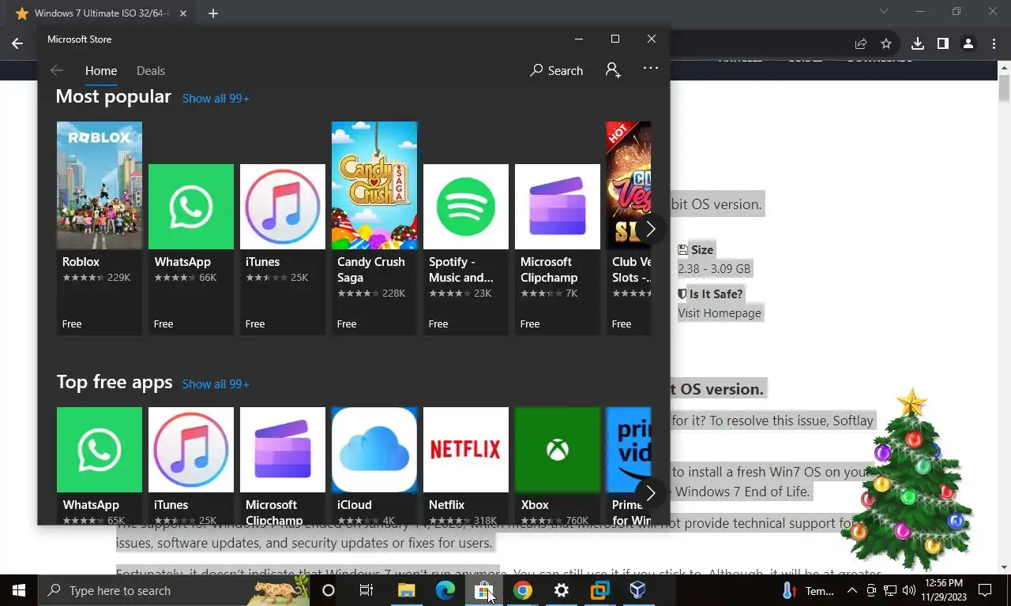1011x606 pixels.
Task: Open the iCloud app tile
Action: [374, 466]
